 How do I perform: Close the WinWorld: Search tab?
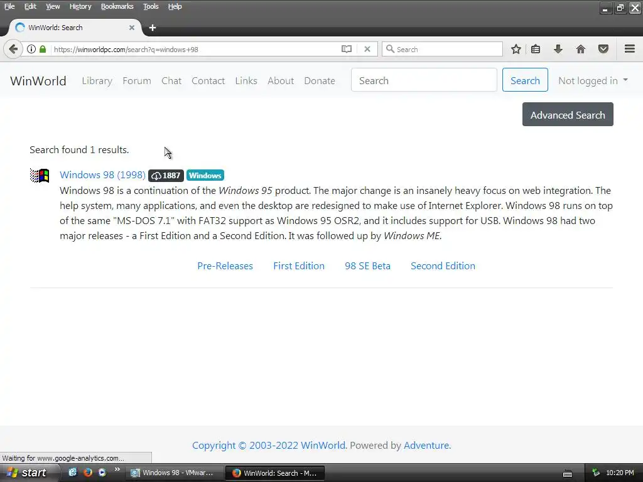pos(132,28)
